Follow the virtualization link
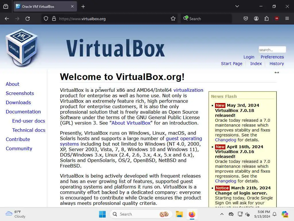 188,90
